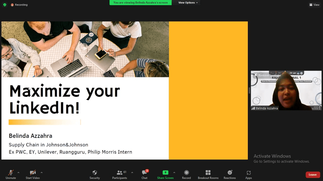Screen dimensions: 323x181
Task: Click the green encryption shield icon
Action: pos(5,5)
